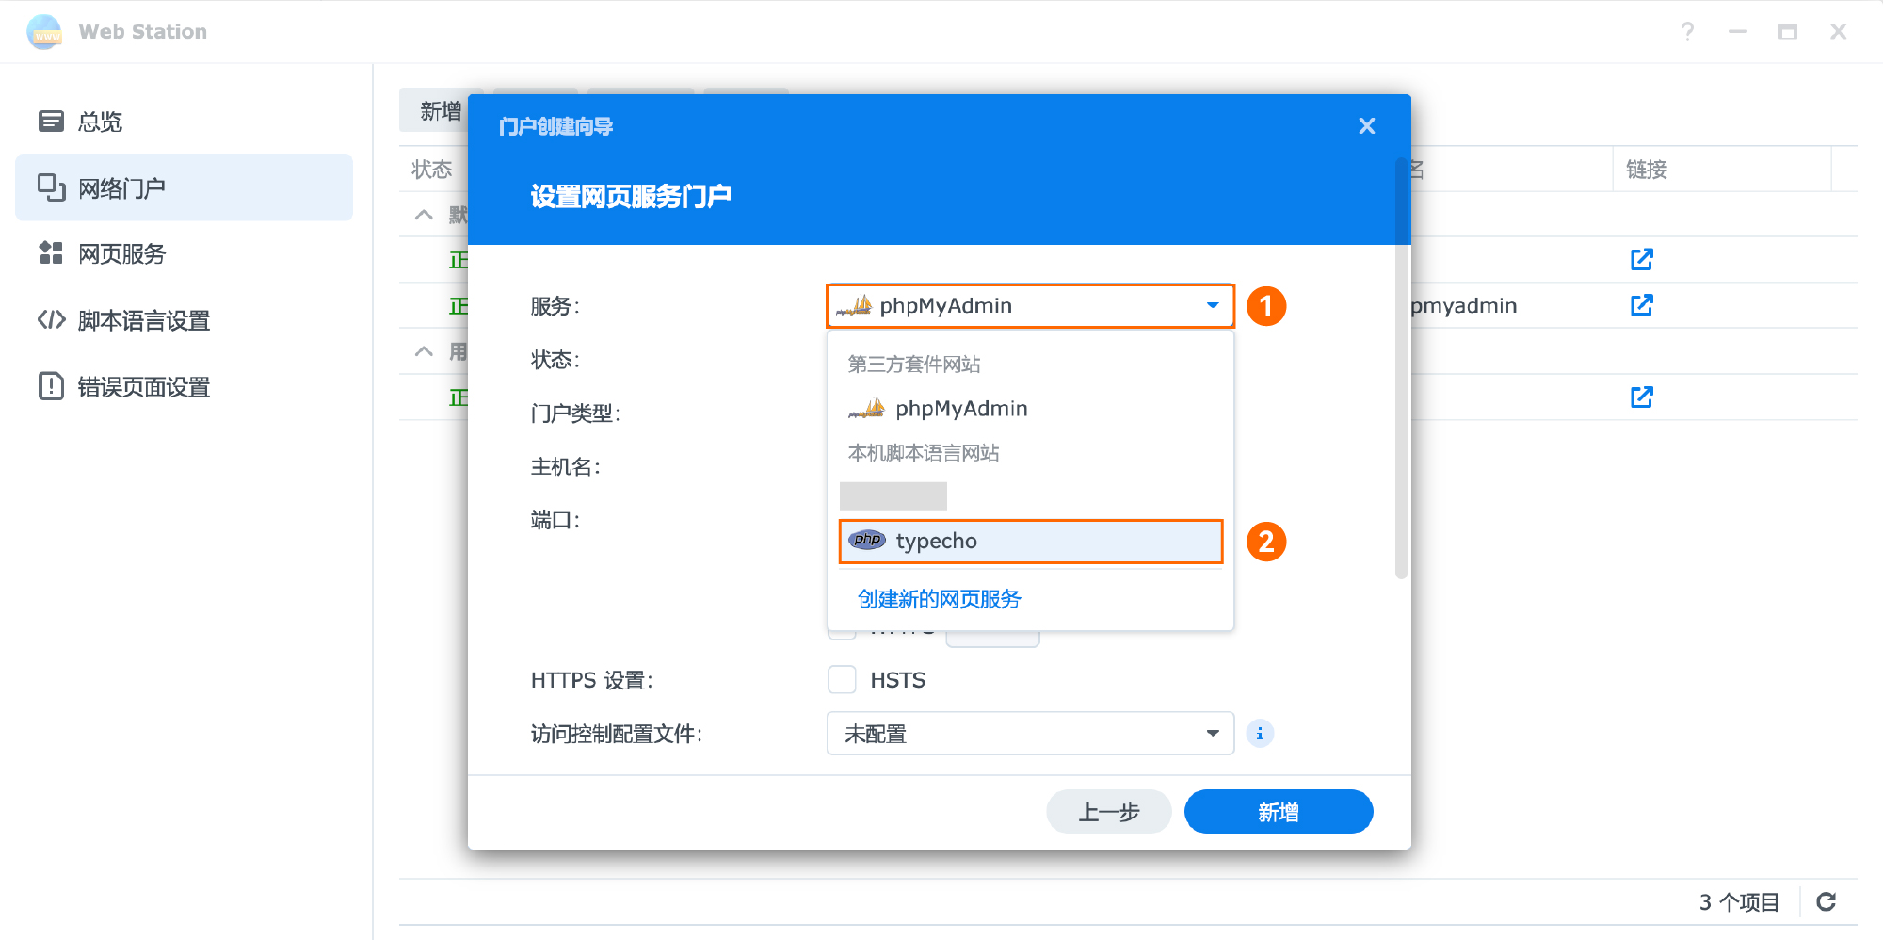Open the external link icon in the phpmyadmin row

pos(1641,305)
